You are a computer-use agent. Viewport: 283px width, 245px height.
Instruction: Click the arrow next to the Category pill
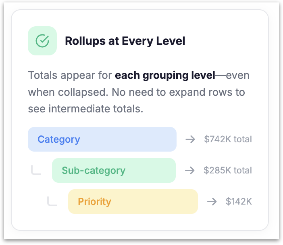click(x=190, y=139)
